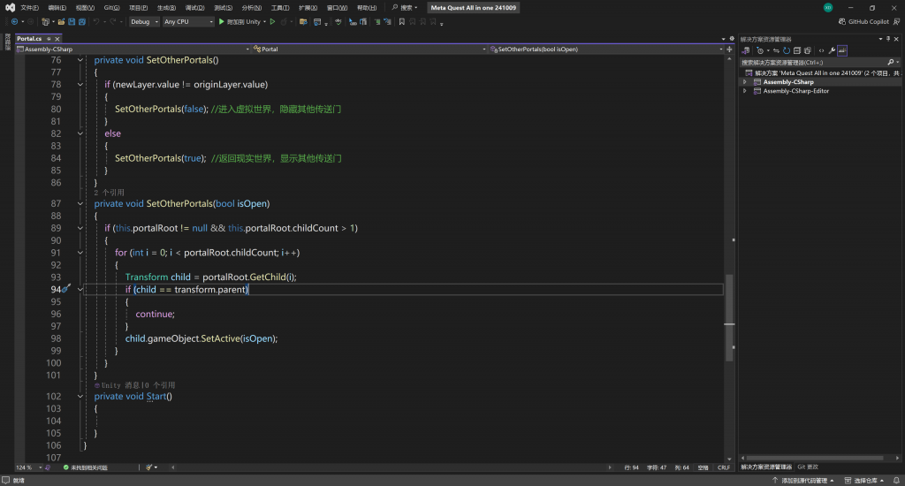Click the 附加到 Unity start button
Image resolution: width=905 pixels, height=486 pixels.
point(240,22)
